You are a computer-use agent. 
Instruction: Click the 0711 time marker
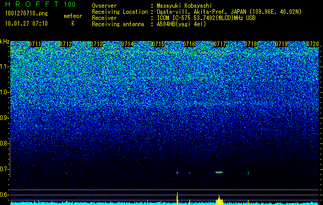pyautogui.click(x=35, y=44)
